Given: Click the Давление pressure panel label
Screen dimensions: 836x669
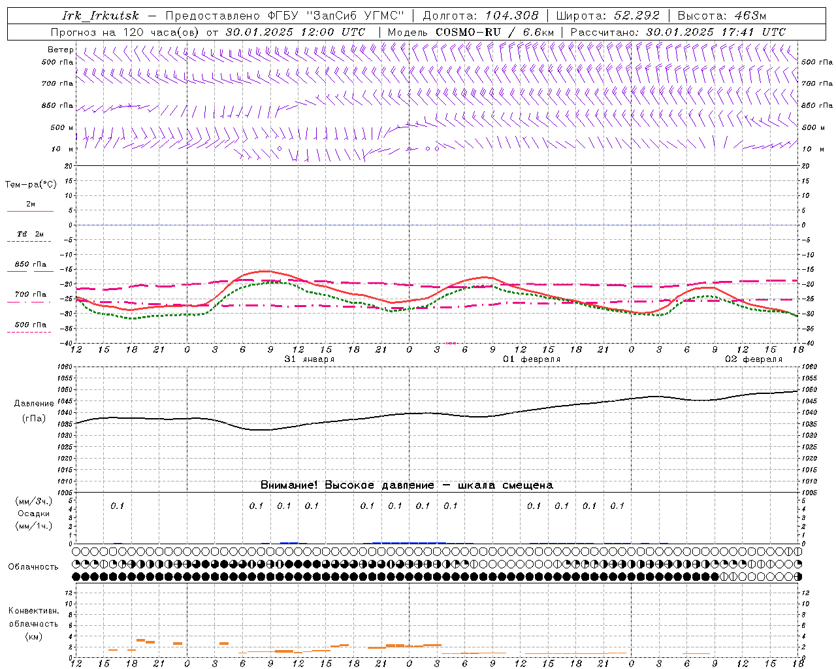Looking at the screenshot, I should [34, 404].
